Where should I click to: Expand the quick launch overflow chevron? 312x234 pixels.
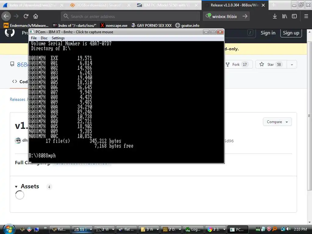point(45,228)
